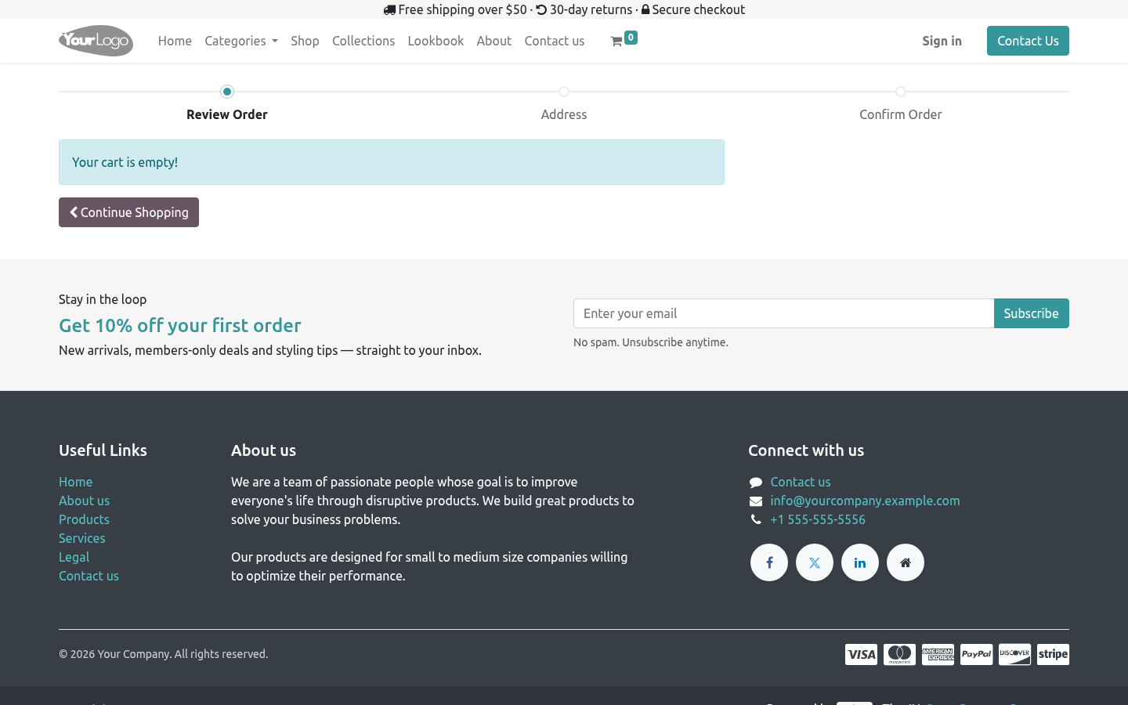This screenshot has height=705, width=1128.
Task: Open the Lookbook menu item
Action: coord(436,41)
